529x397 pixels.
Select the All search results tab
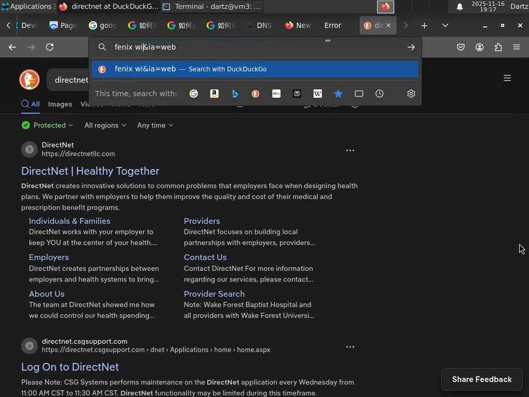[x=30, y=104]
